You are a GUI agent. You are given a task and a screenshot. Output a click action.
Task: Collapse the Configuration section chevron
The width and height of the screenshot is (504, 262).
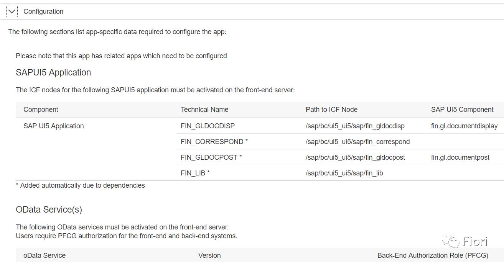click(x=12, y=11)
